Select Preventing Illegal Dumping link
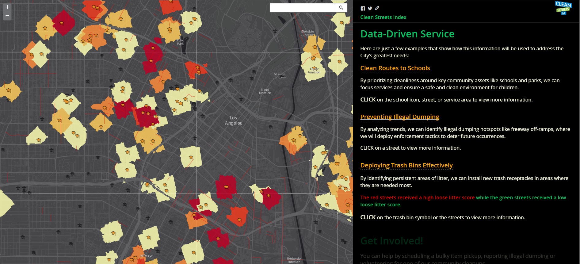 point(399,117)
